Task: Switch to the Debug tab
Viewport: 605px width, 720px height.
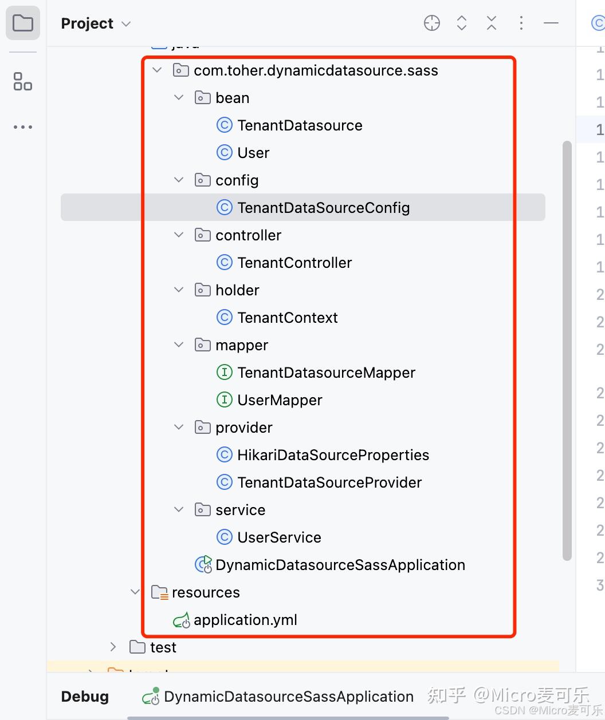Action: pyautogui.click(x=84, y=697)
